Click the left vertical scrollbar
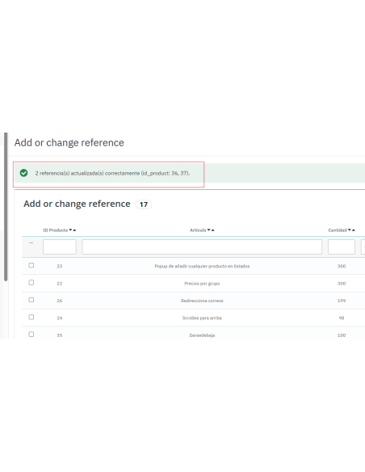The height and width of the screenshot is (472, 365). tap(6, 207)
